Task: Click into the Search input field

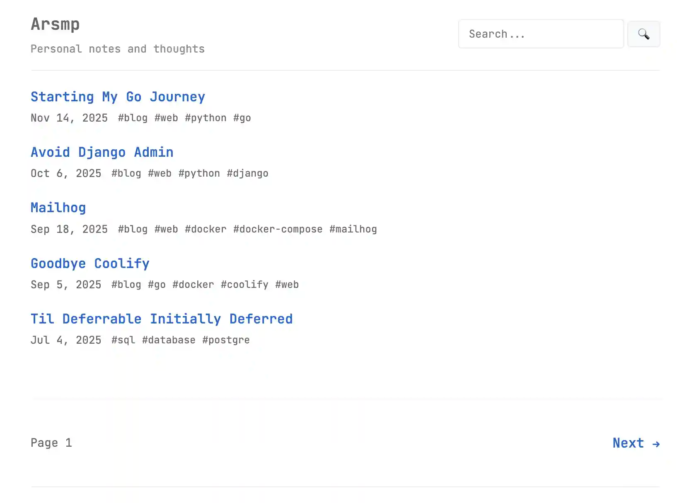Action: click(540, 34)
